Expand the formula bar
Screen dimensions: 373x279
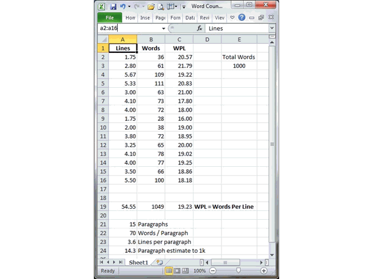point(272,28)
